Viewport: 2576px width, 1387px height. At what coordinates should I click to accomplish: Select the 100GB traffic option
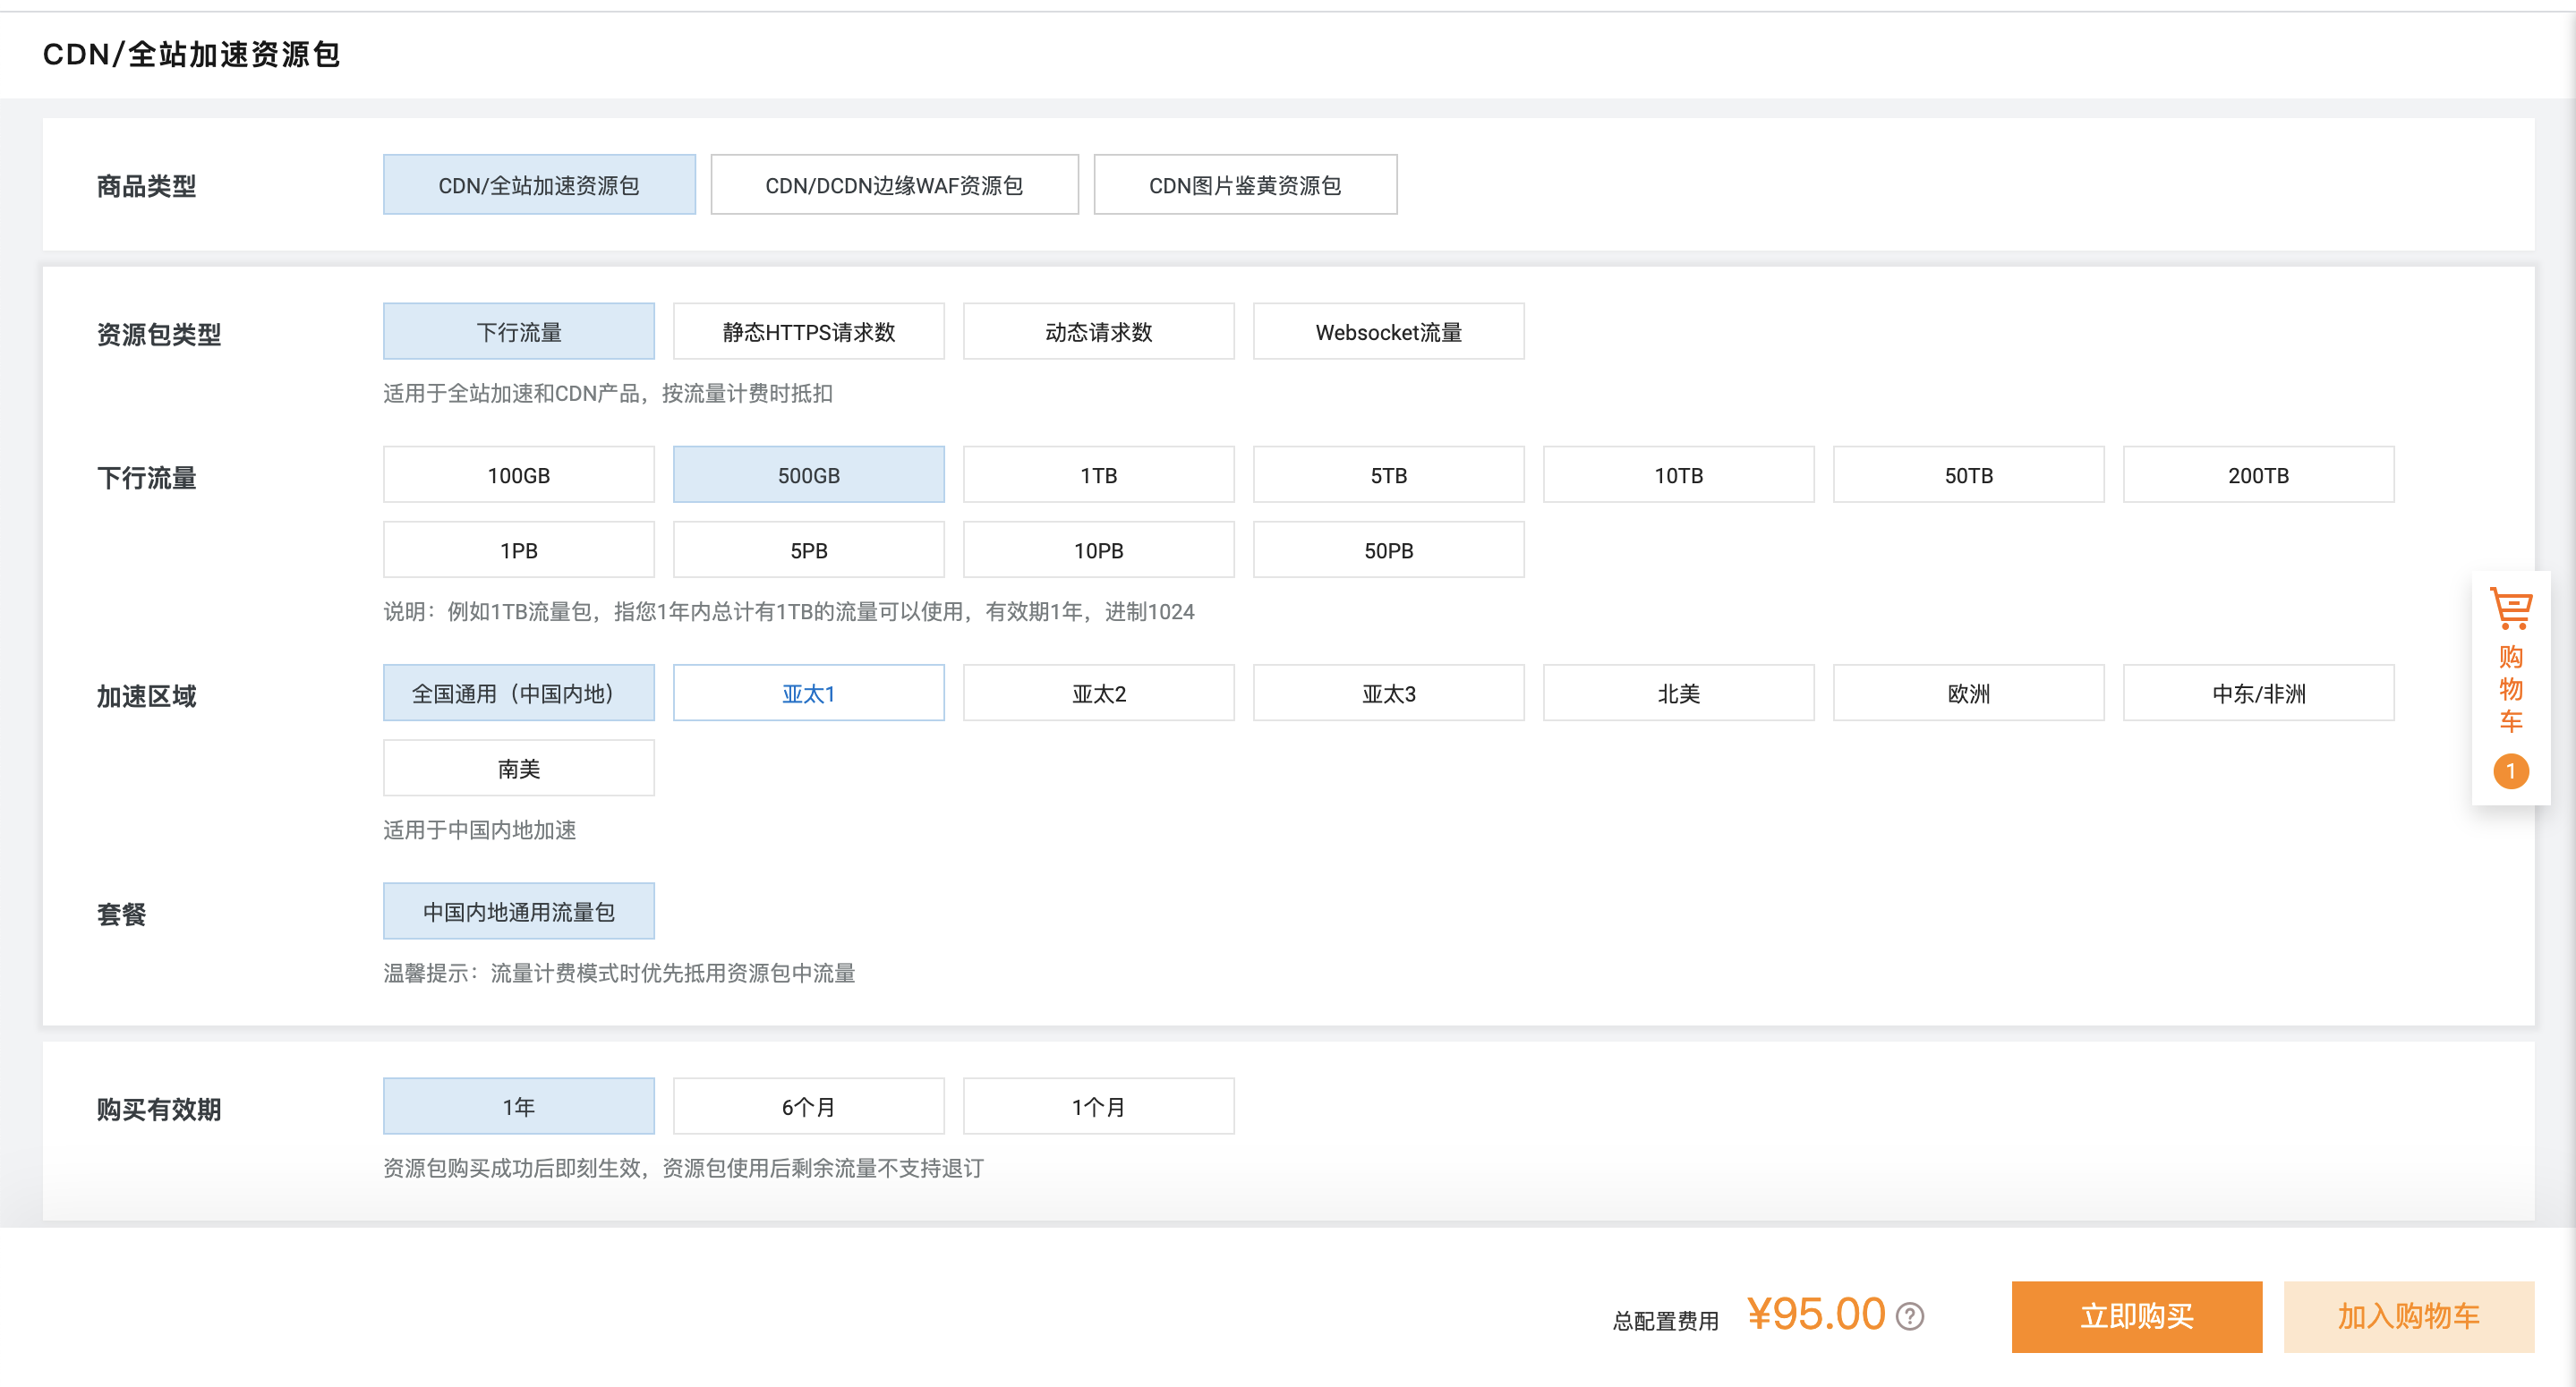click(x=518, y=475)
